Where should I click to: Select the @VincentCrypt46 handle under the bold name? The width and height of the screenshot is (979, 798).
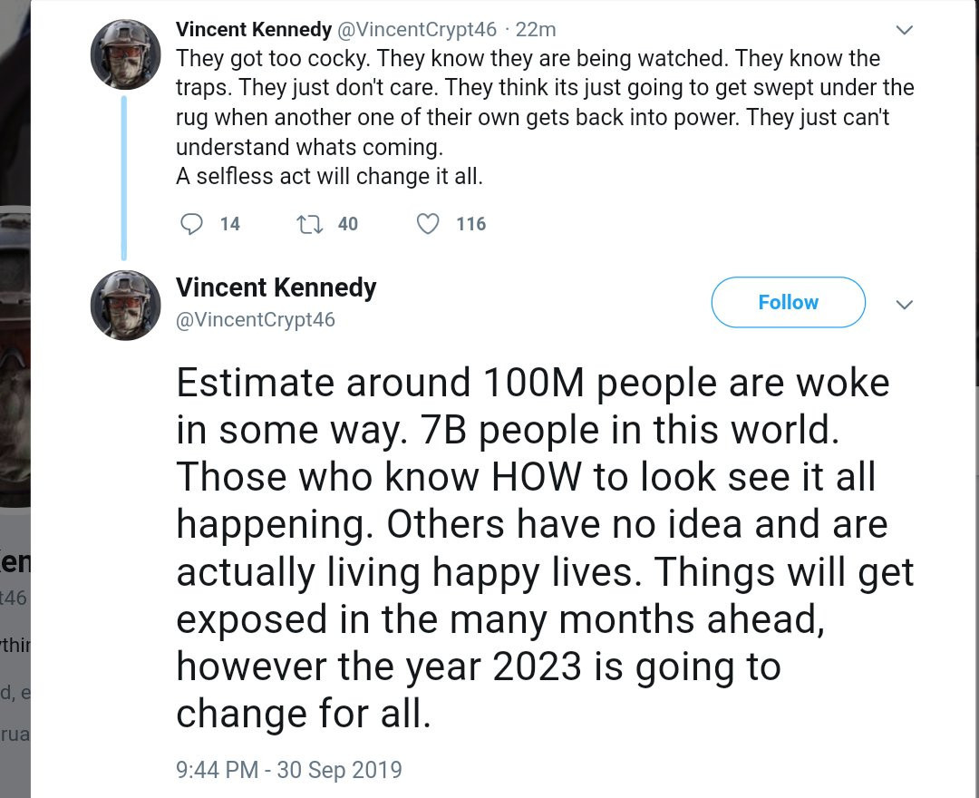(x=255, y=319)
